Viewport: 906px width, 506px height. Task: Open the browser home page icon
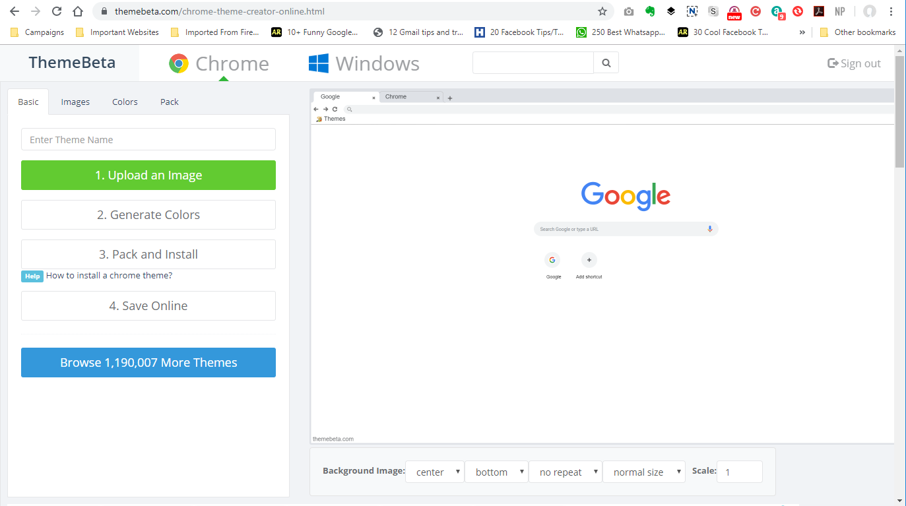pos(78,11)
